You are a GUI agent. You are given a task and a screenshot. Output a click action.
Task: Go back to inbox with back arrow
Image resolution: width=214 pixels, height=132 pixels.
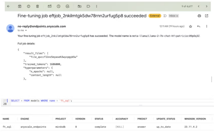(9, 6)
